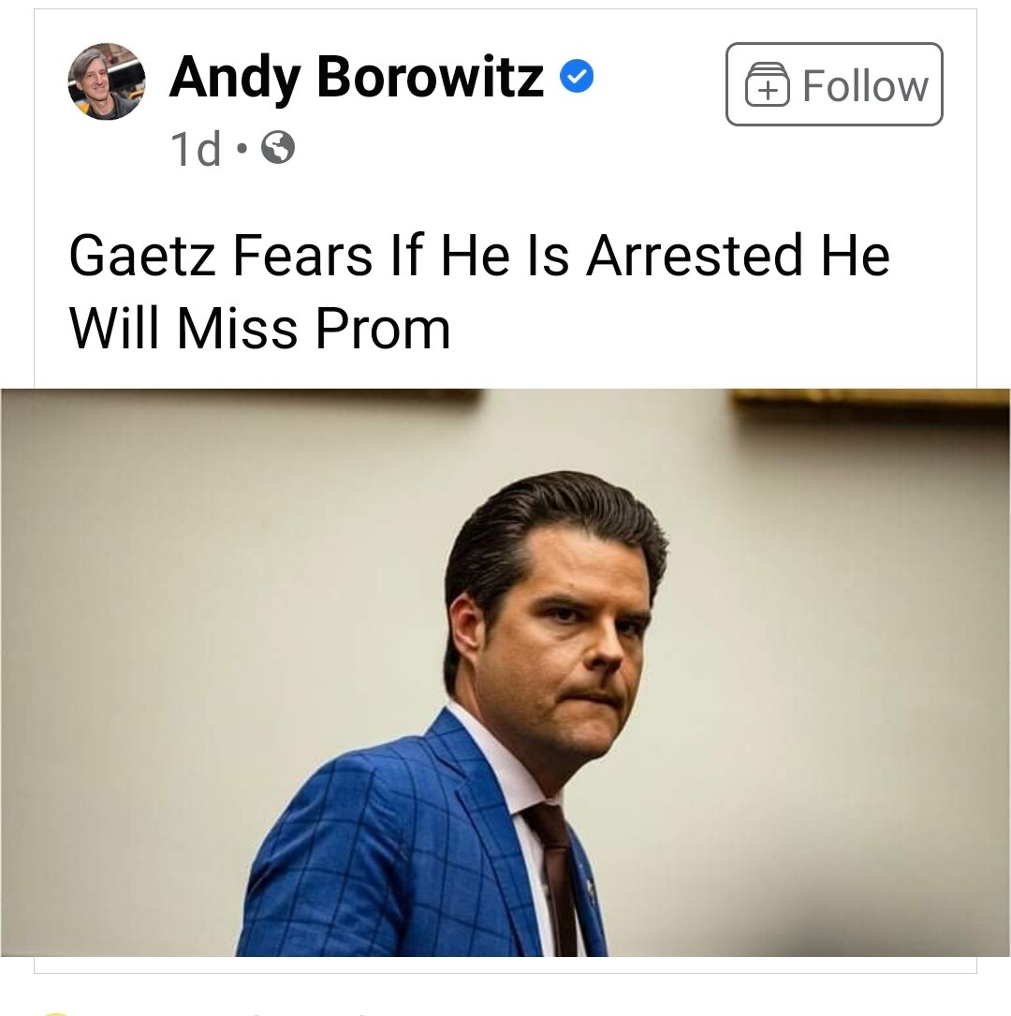
Task: Follow Andy Borowitz's page
Action: pyautogui.click(x=834, y=84)
